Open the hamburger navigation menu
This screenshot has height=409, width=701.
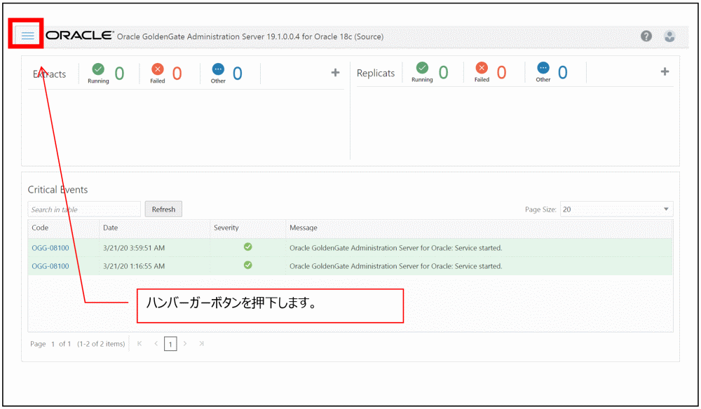click(x=28, y=35)
